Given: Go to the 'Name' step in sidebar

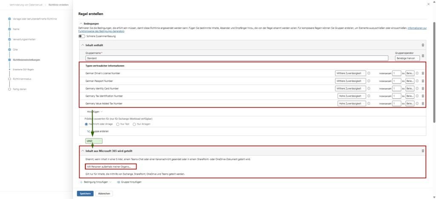Looking at the screenshot, I should [x=16, y=29].
